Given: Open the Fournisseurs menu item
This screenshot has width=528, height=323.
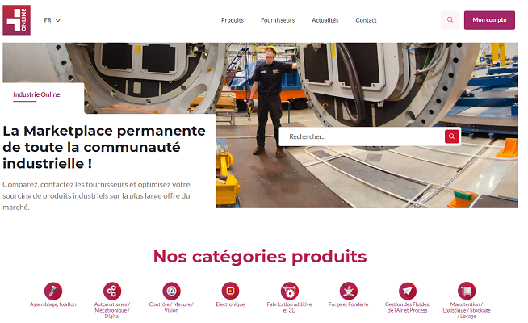Looking at the screenshot, I should pyautogui.click(x=278, y=20).
